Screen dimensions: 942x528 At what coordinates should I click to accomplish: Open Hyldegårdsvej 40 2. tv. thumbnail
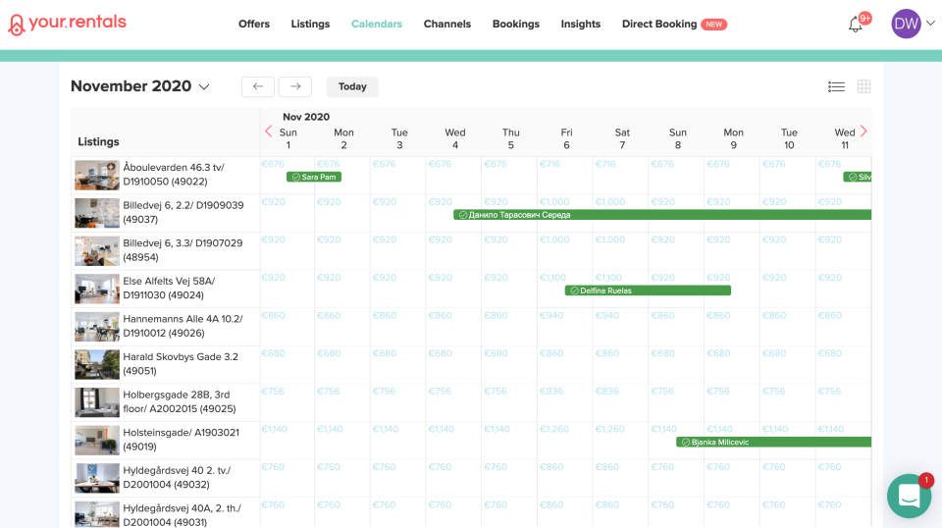[97, 478]
